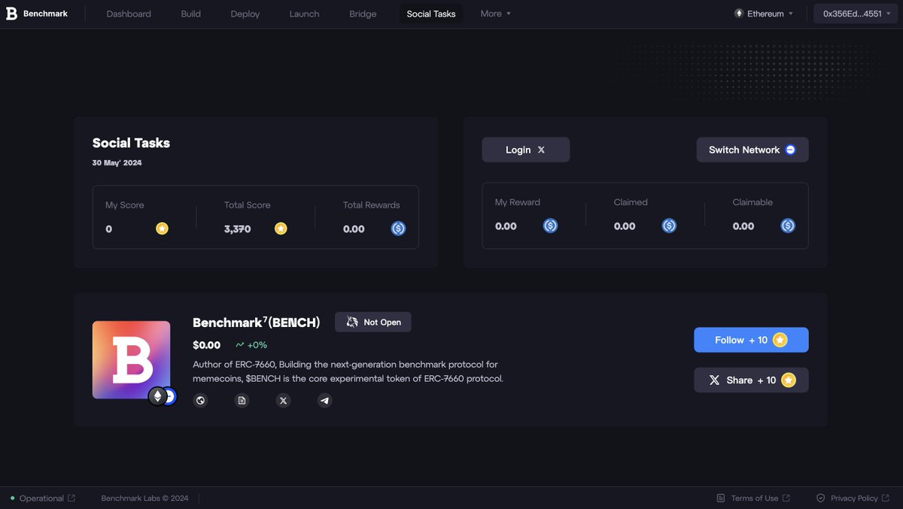Select the Bridge tab

click(363, 14)
